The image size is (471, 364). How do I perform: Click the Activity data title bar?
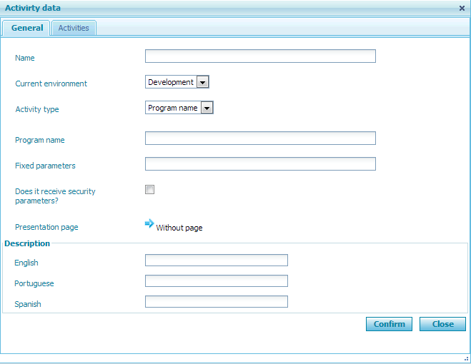pyautogui.click(x=214, y=8)
